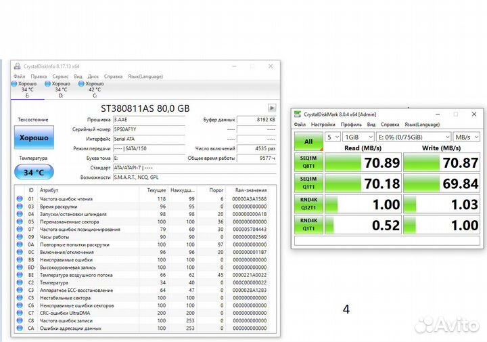Click the status orb of attribute BE
The height and width of the screenshot is (342, 487).
(x=20, y=275)
